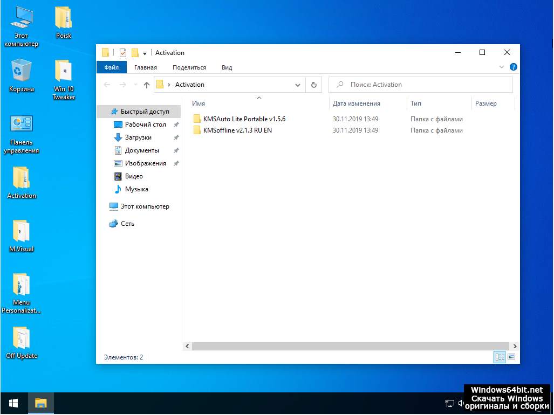Open the Quick Access Toolbar customize dropdown
Screen dimensions: 554x415
click(145, 53)
